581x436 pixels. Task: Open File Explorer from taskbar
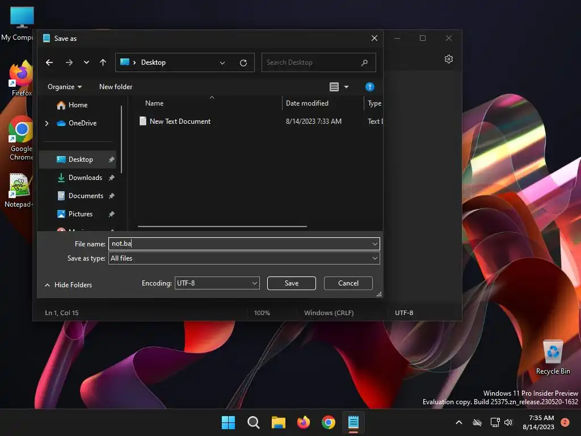[278, 422]
